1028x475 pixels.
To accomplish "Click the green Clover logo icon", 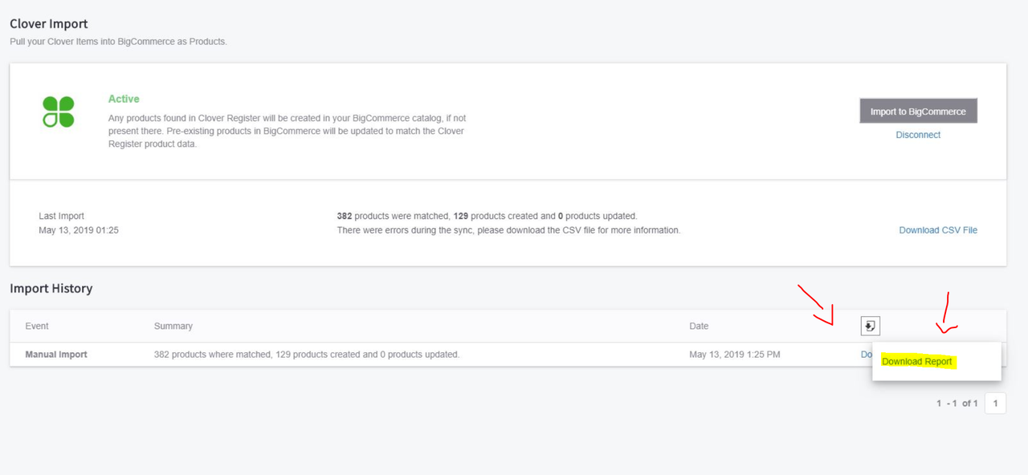I will [59, 112].
